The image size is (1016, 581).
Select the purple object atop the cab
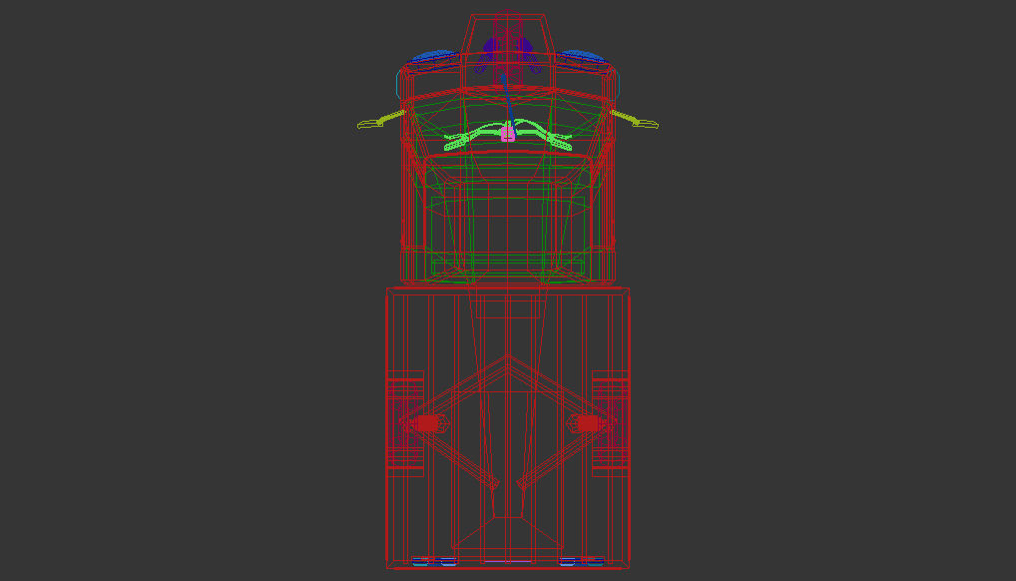click(x=508, y=55)
